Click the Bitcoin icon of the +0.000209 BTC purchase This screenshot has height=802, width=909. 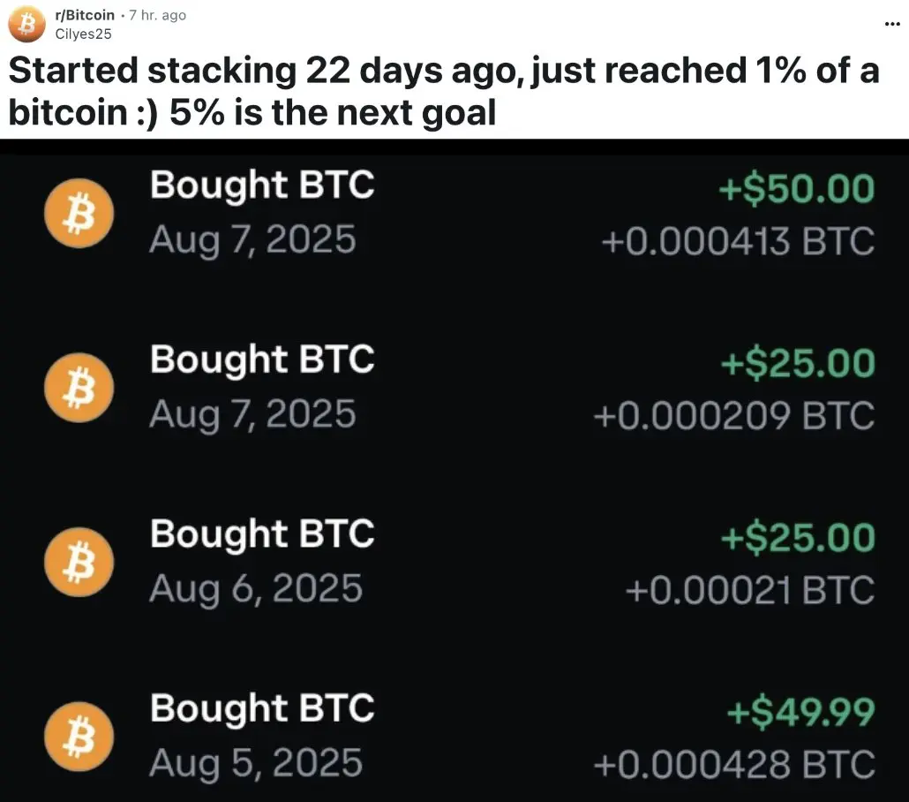(x=79, y=388)
